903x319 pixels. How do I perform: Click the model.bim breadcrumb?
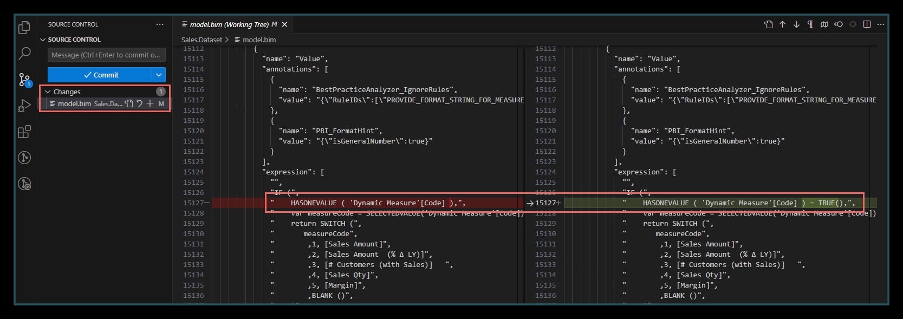pos(259,40)
